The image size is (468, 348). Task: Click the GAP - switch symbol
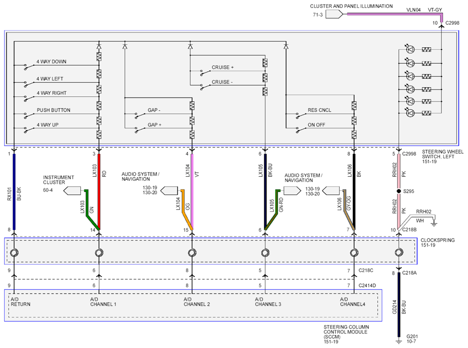[139, 116]
